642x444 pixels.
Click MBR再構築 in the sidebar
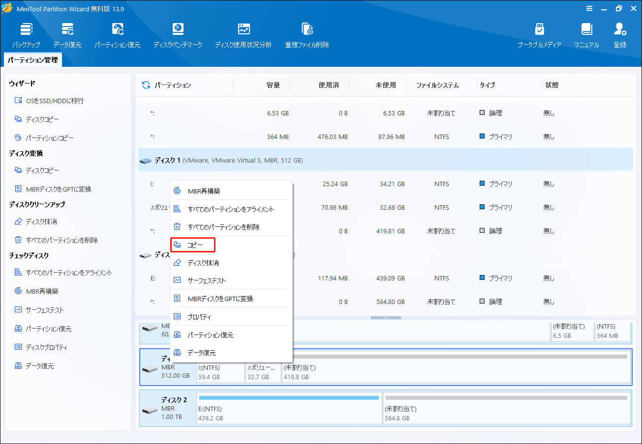pos(36,291)
